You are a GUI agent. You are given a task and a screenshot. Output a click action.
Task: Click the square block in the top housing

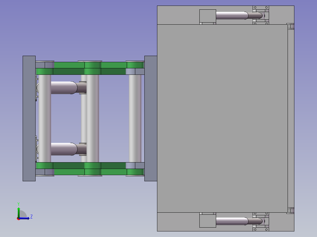tap(208, 16)
